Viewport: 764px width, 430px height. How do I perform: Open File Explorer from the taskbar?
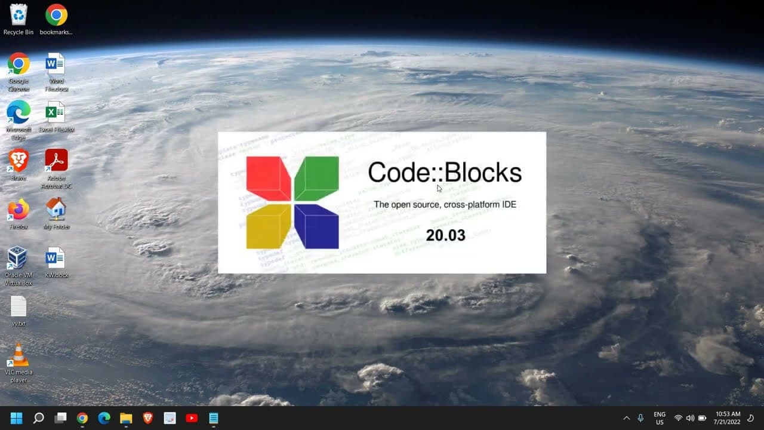126,418
